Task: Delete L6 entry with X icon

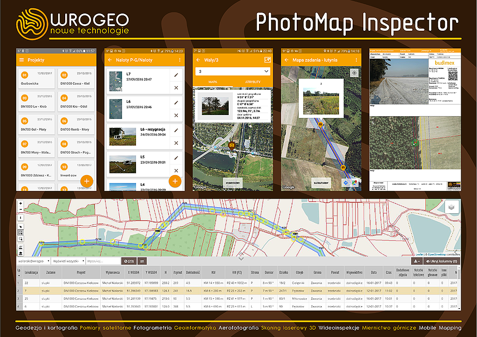Action: click(x=176, y=115)
